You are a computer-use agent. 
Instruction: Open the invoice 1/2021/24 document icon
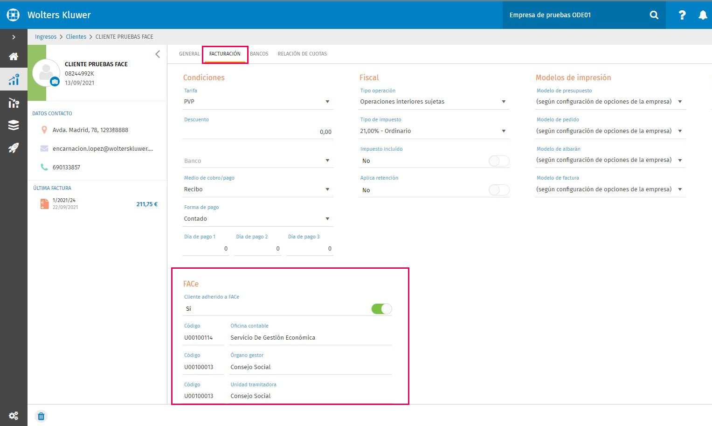44,203
